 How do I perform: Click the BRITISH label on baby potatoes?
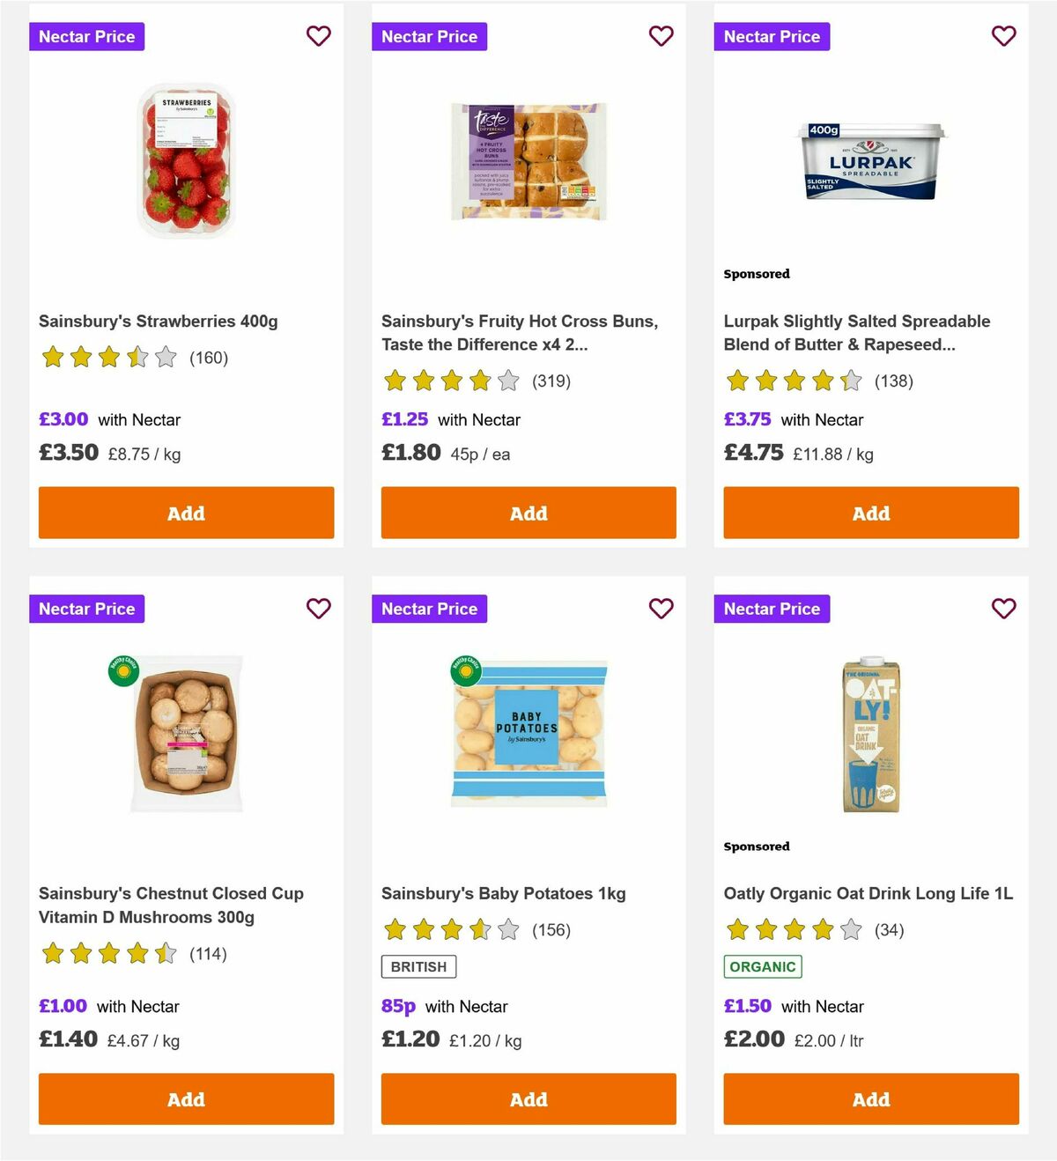[x=418, y=966]
